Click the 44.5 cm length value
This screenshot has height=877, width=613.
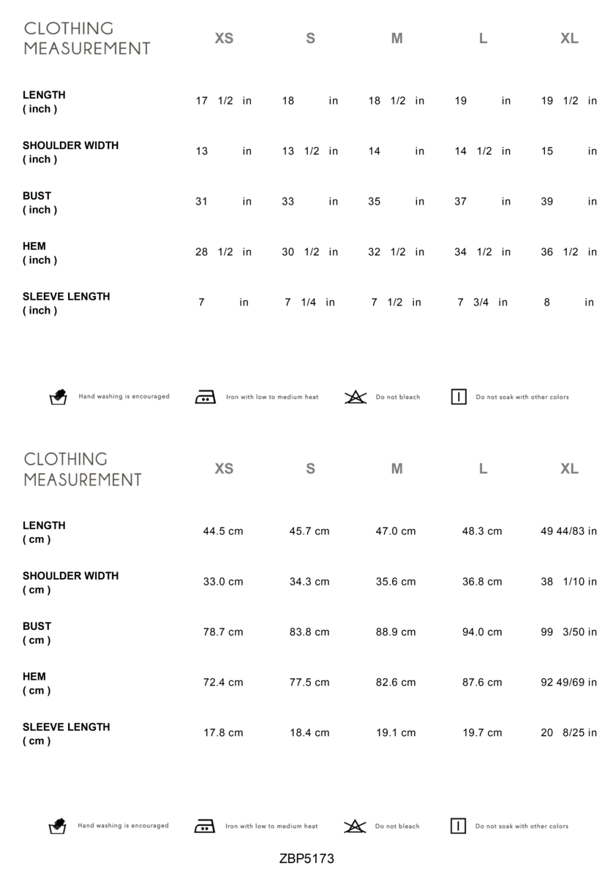point(223,531)
